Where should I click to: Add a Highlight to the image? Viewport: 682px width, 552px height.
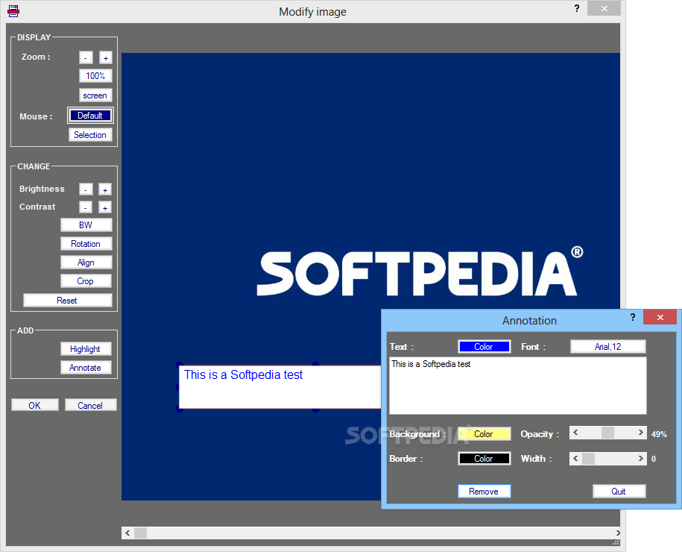click(x=86, y=348)
